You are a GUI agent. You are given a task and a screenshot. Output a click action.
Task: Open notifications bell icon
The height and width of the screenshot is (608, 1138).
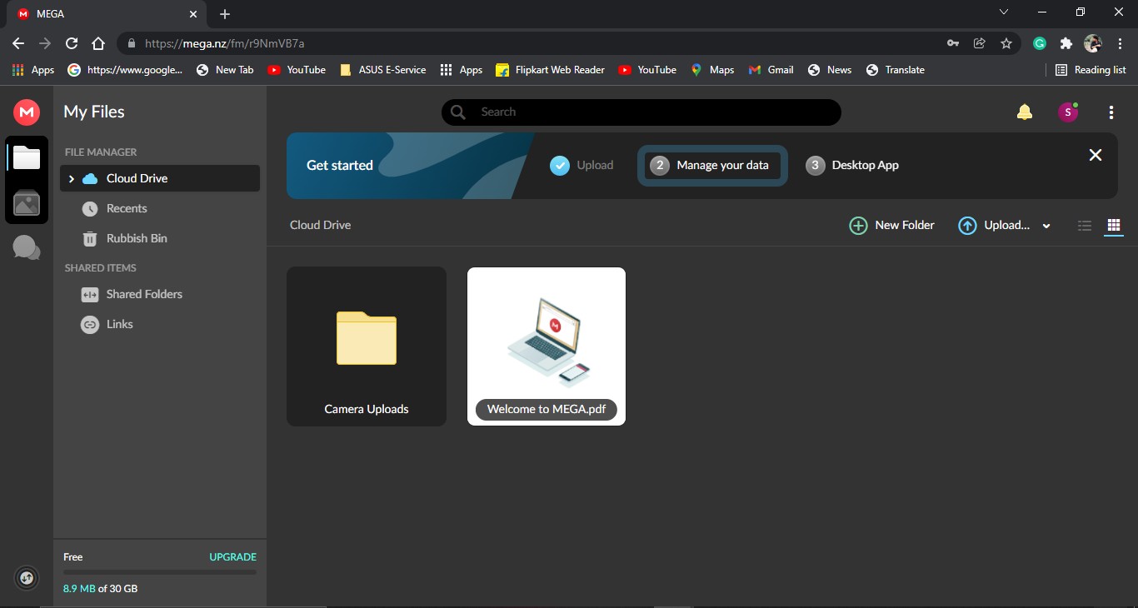pos(1025,112)
